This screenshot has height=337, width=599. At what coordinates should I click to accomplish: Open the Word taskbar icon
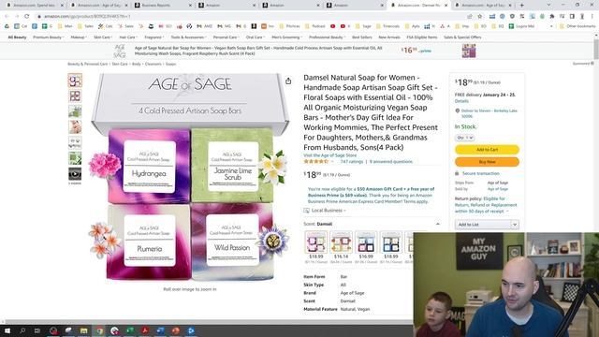click(160, 330)
